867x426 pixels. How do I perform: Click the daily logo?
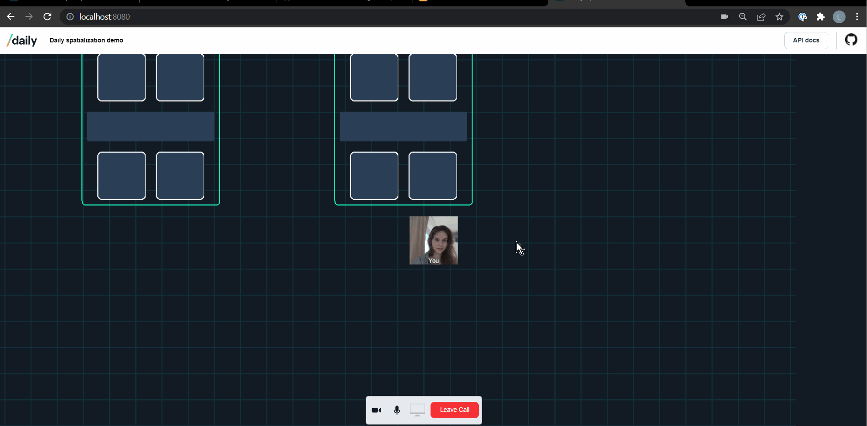point(21,40)
